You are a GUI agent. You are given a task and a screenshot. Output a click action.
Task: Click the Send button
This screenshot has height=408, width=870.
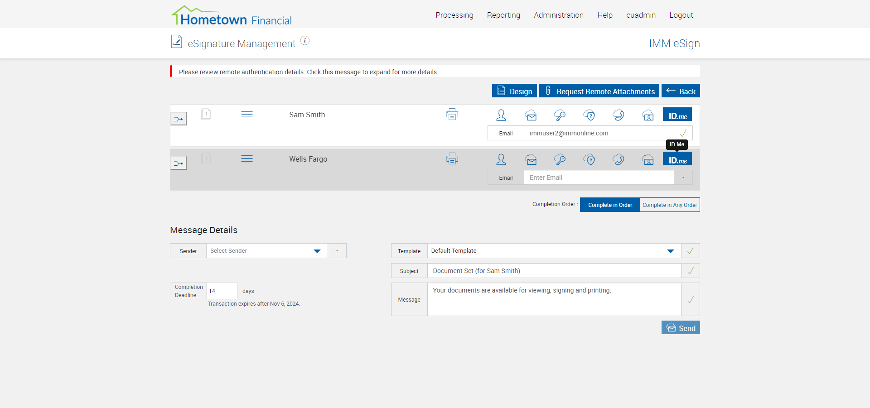coord(680,328)
